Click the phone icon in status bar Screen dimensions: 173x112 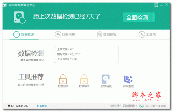[x=142, y=106]
